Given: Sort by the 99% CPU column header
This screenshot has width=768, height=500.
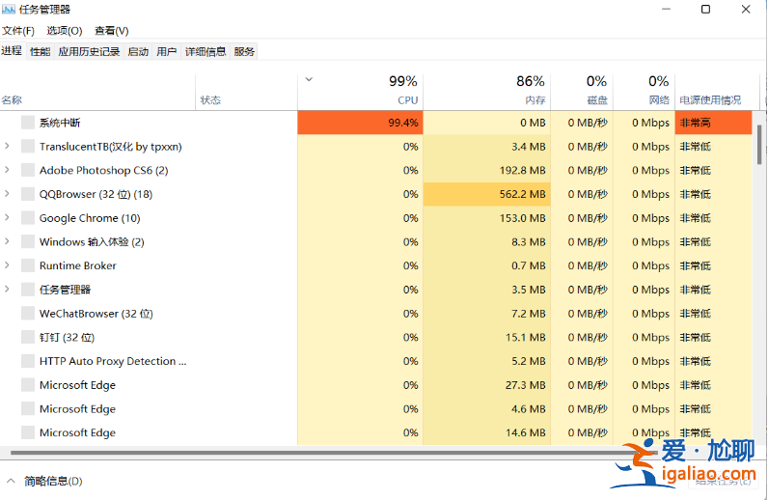Looking at the screenshot, I should [360, 92].
